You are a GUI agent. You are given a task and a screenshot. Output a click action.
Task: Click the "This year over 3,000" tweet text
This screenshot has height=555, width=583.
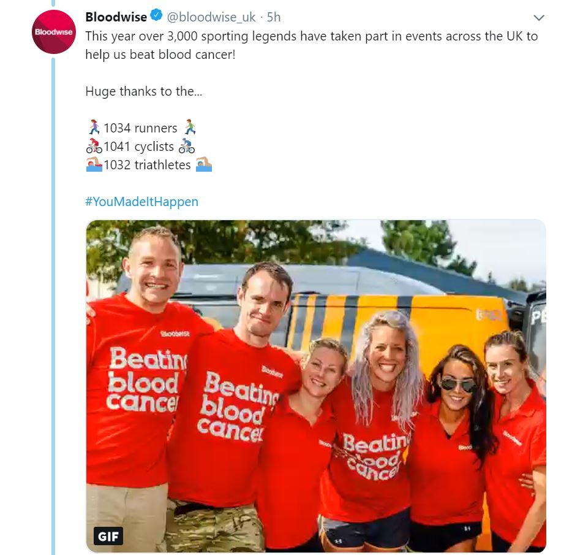312,45
